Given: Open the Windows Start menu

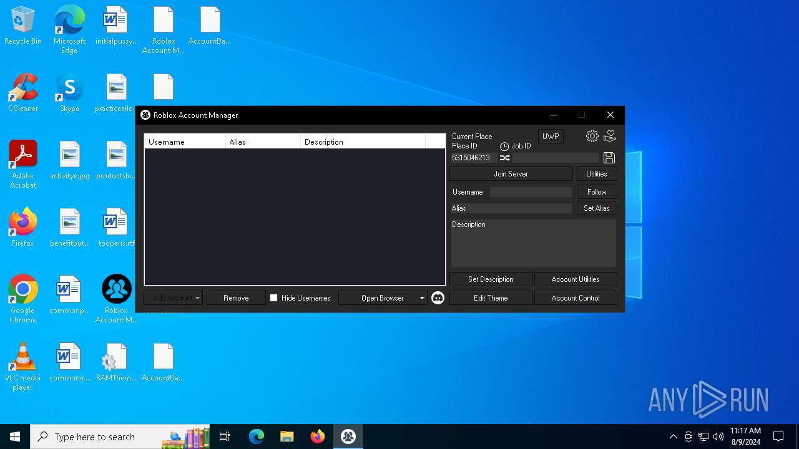Looking at the screenshot, I should [x=15, y=437].
